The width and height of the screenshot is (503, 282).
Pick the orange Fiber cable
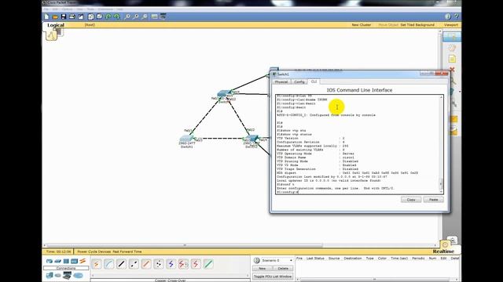pos(146,264)
